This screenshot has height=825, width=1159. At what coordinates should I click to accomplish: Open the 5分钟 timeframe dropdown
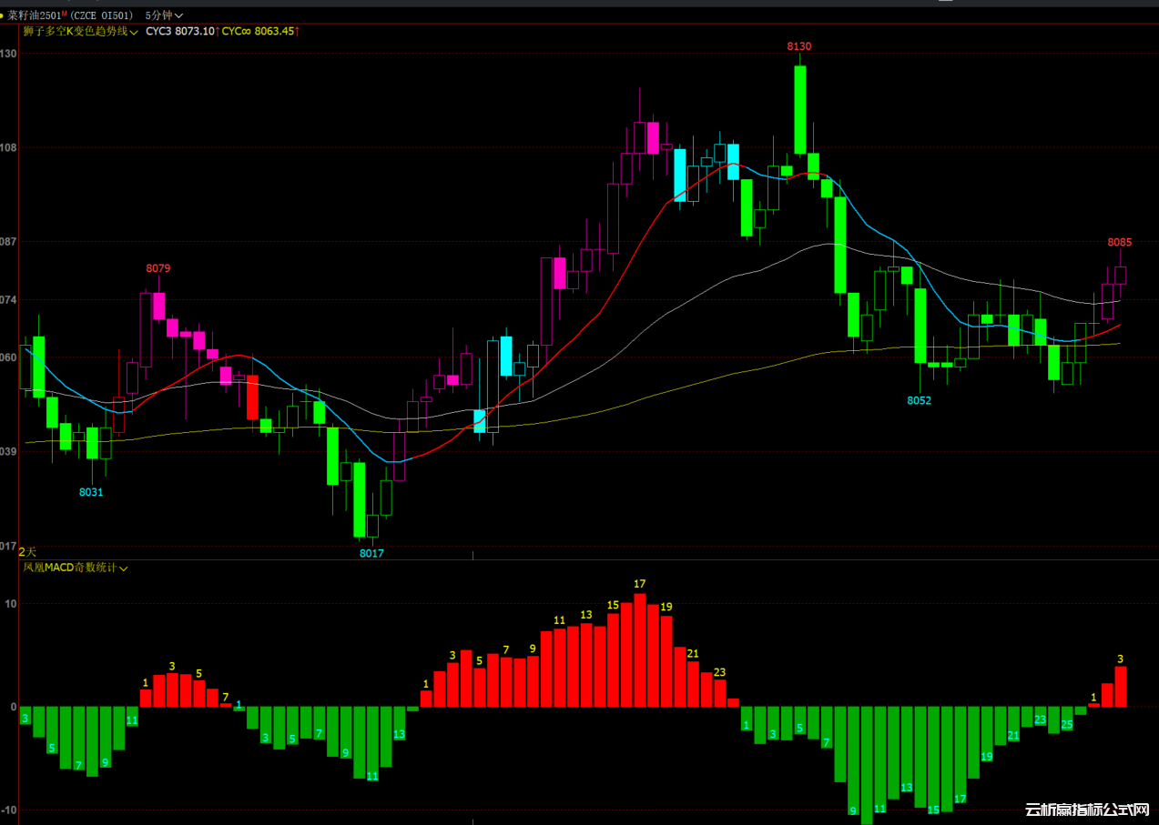tap(164, 15)
